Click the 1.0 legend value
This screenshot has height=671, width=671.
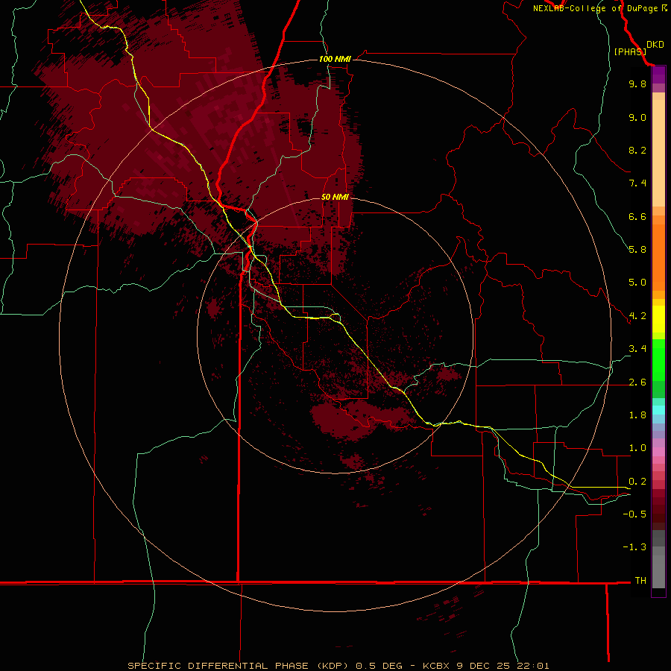pos(637,448)
